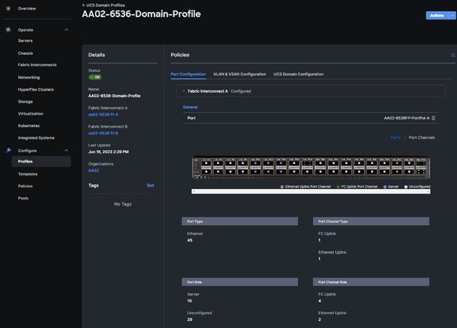Open Virtualization in the sidebar
The image size is (457, 328).
pos(31,113)
